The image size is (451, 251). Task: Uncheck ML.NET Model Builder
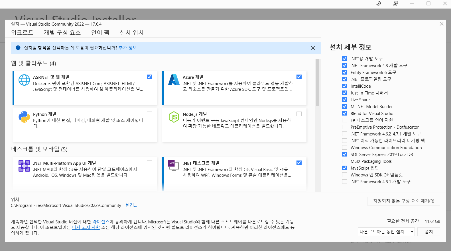pyautogui.click(x=345, y=106)
